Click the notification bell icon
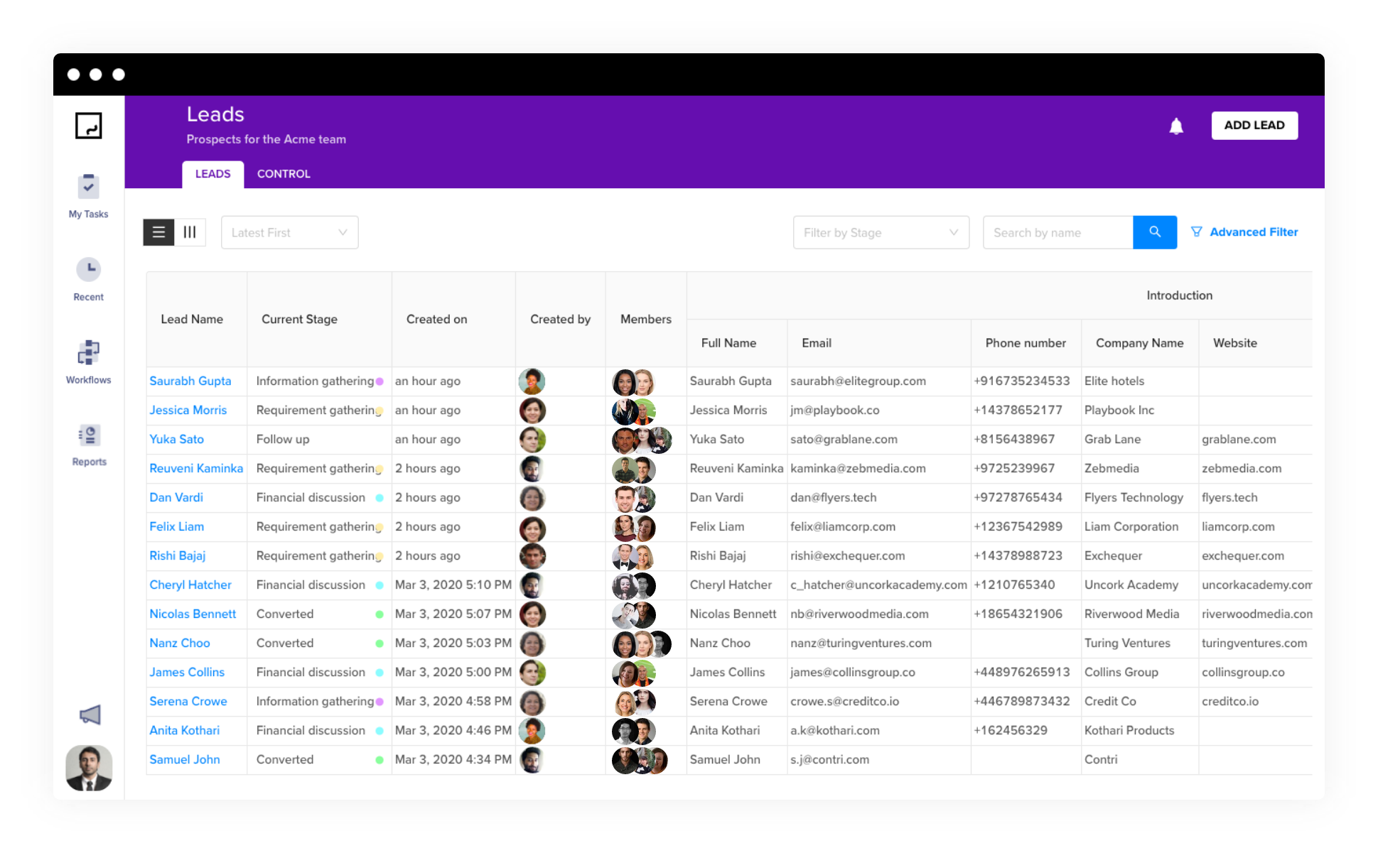1378x853 pixels. click(x=1176, y=126)
